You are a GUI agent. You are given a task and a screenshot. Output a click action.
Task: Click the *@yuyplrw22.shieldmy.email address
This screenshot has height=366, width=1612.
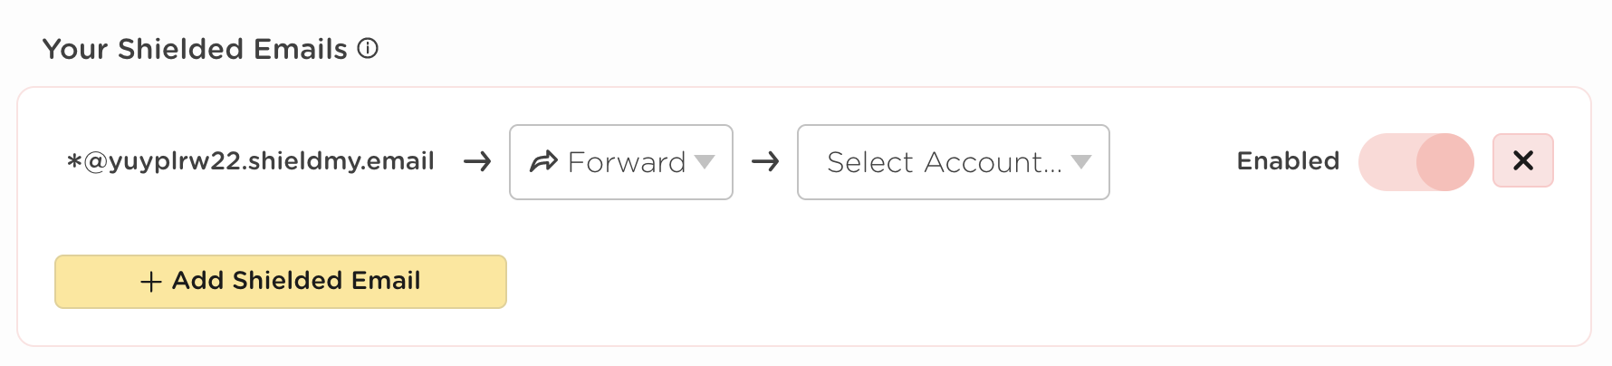pos(251,161)
